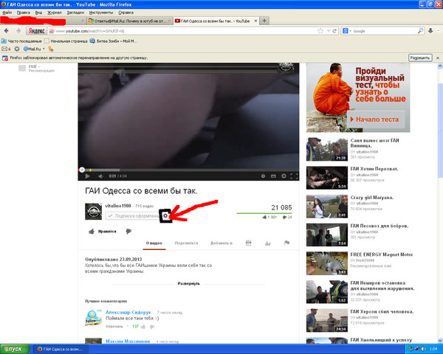443x354 pixels.
Task: Toggle the theater mode player size
Action: click(273, 176)
